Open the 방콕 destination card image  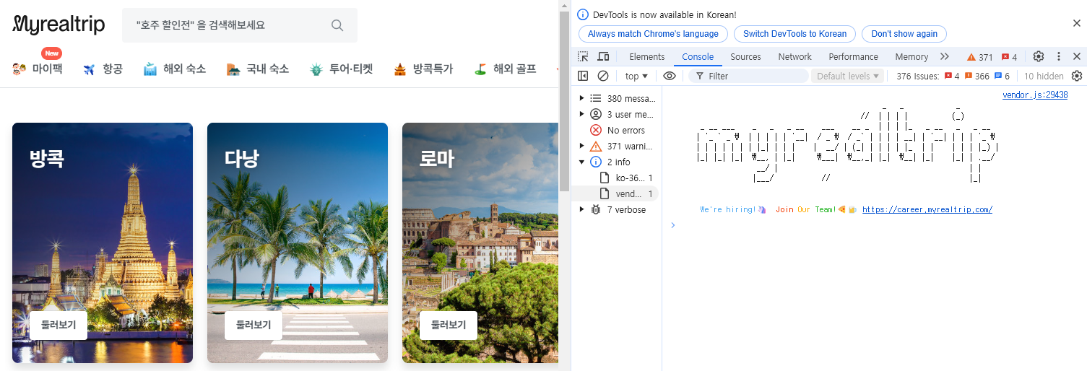pyautogui.click(x=103, y=243)
